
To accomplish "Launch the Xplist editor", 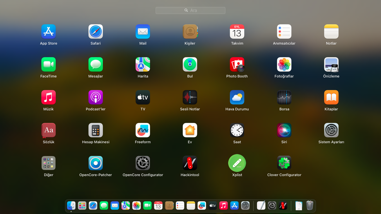I will click(x=237, y=163).
